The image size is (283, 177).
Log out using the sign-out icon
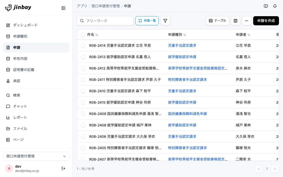tap(63, 168)
